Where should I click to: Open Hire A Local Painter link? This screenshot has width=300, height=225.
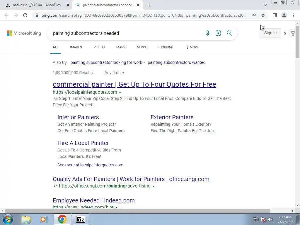click(83, 143)
